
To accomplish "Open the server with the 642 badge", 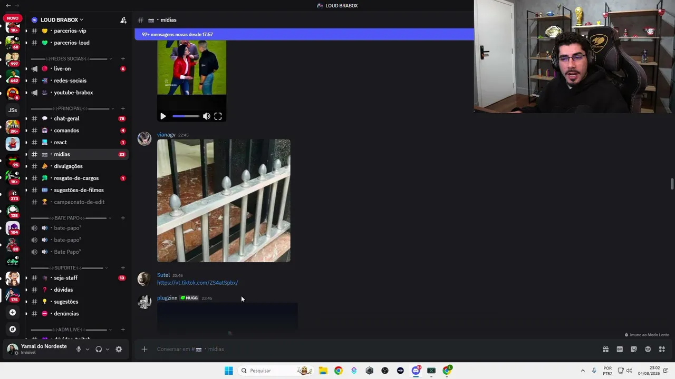I will pyautogui.click(x=13, y=76).
